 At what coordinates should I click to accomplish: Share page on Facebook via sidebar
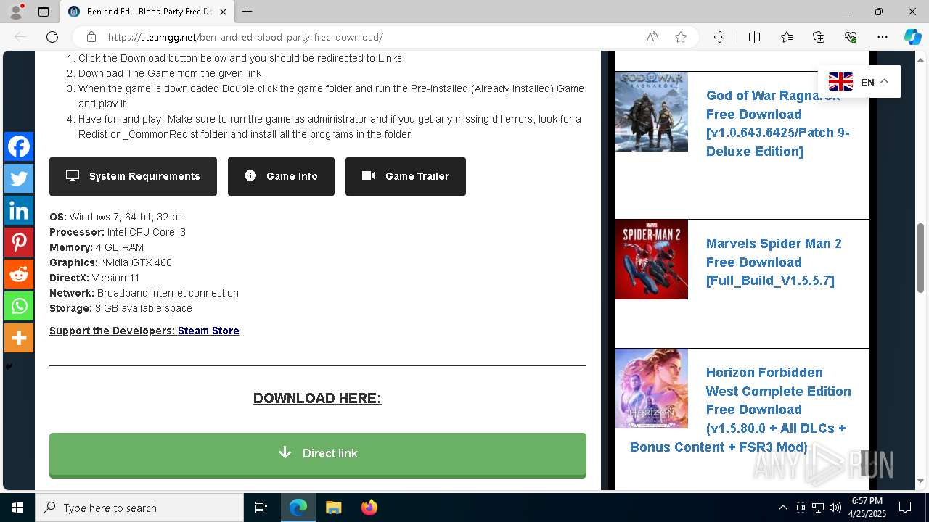point(19,146)
